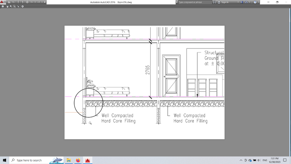
Task: Click the Save icon in Quick Access toolbar
Action: (18, 2)
